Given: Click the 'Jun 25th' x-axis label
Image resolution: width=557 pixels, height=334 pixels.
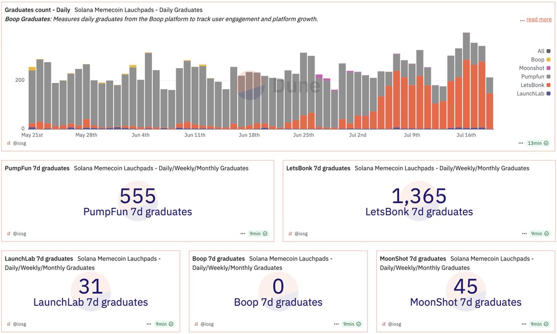Looking at the screenshot, I should pos(304,135).
